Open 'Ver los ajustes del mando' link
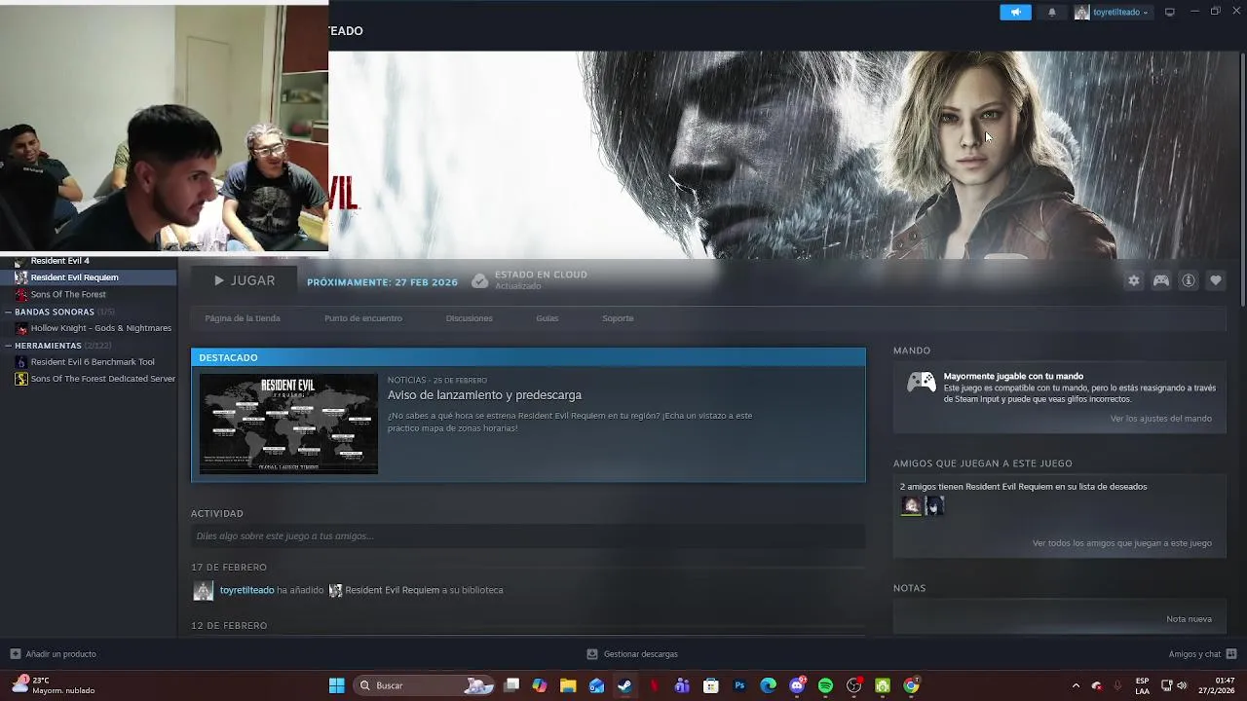 (1161, 419)
